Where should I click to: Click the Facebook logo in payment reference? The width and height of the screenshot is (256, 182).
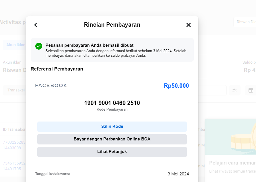51,85
